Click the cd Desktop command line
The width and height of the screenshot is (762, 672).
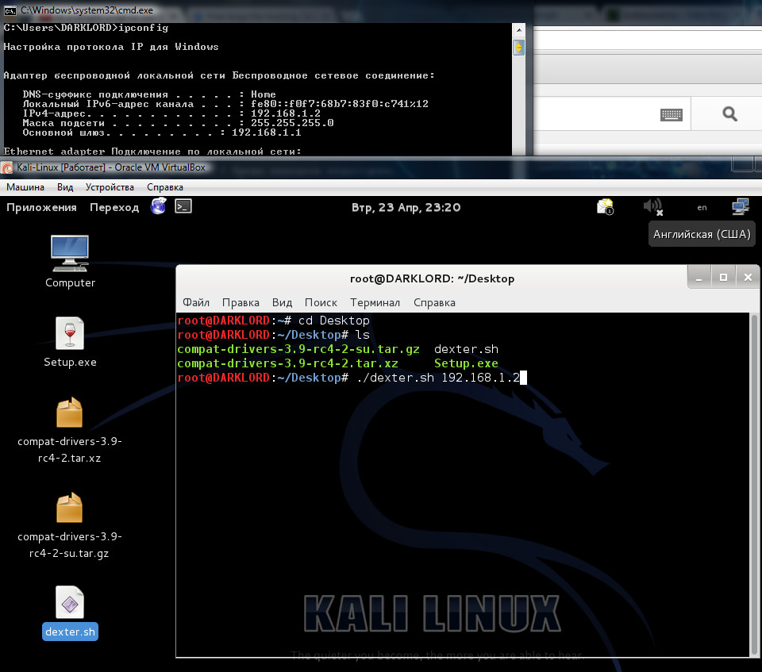[x=334, y=321]
